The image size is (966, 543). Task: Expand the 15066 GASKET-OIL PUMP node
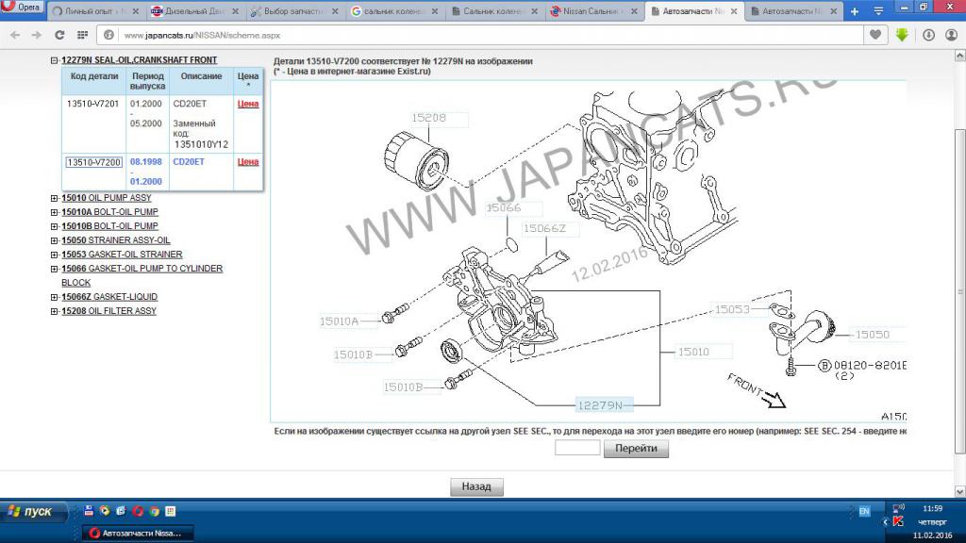(54, 269)
